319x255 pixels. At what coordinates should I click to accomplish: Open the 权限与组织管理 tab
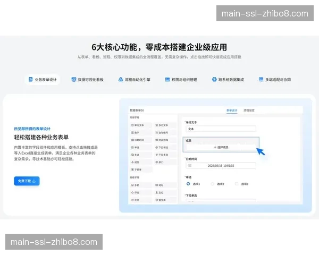tap(181, 80)
